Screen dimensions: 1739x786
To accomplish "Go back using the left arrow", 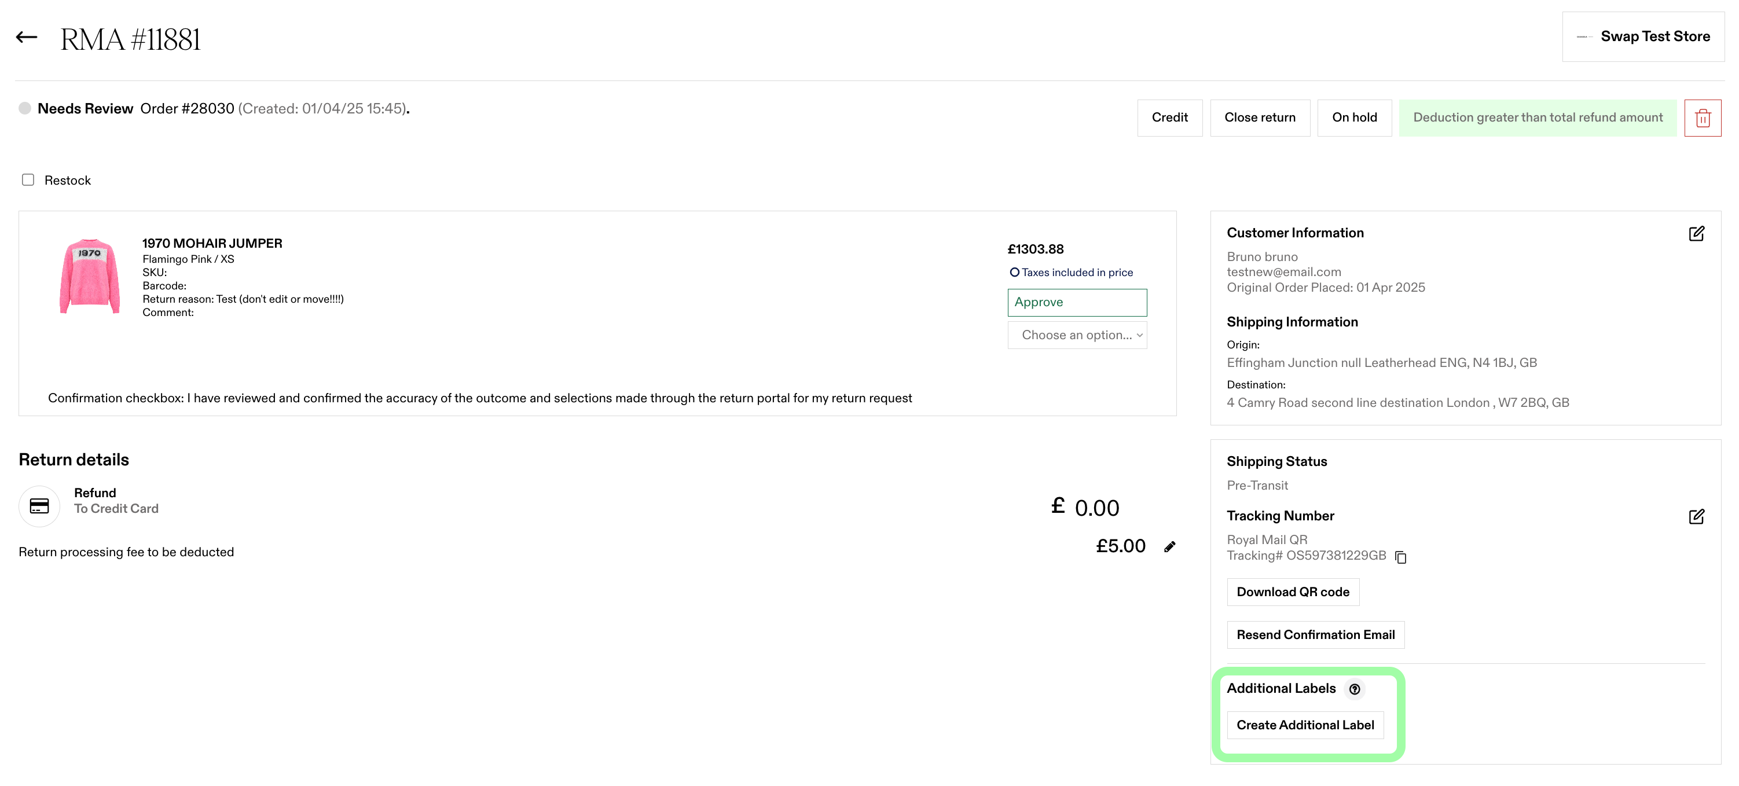I will click(x=26, y=38).
